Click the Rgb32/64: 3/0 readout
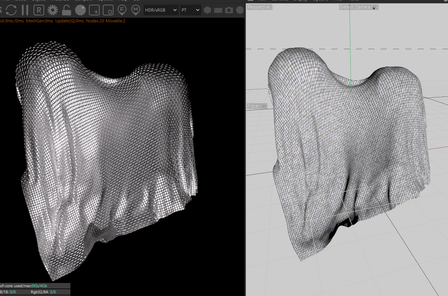This screenshot has width=448, height=296. [43, 292]
